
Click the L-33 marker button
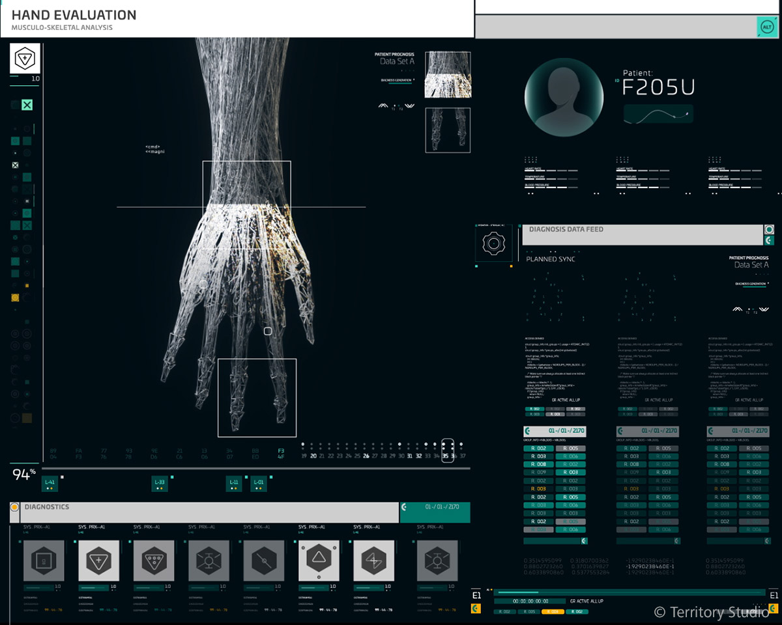click(x=160, y=484)
